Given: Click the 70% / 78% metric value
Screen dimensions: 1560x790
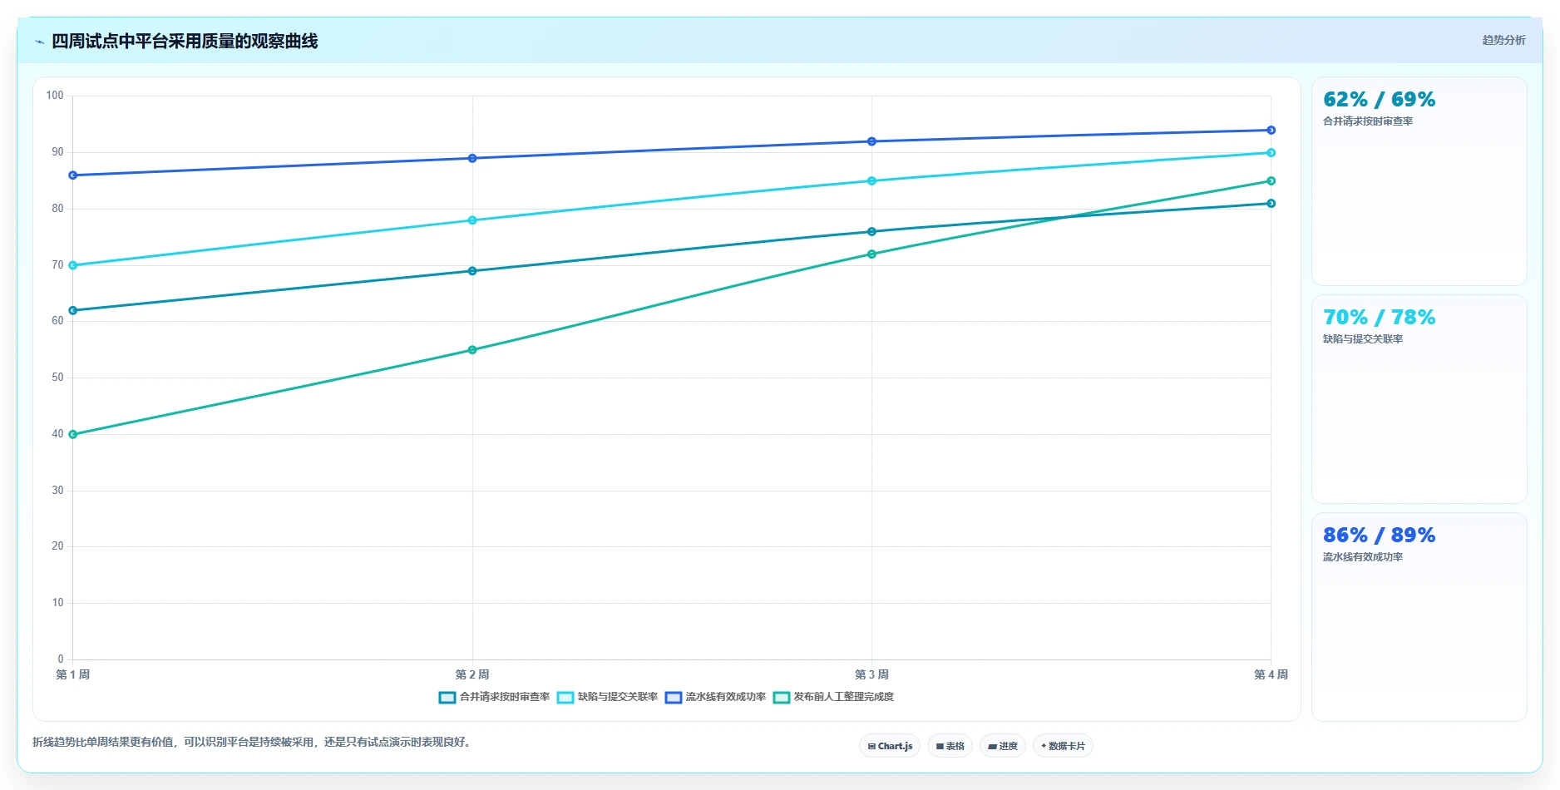Looking at the screenshot, I should 1379,318.
